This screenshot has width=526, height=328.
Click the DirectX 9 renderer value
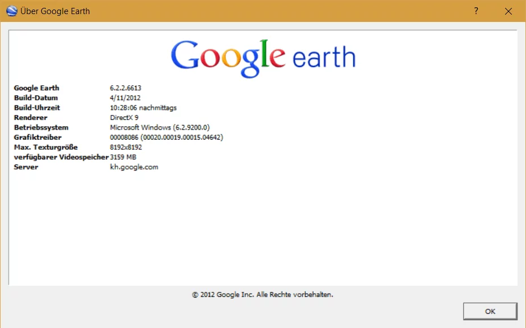click(124, 117)
